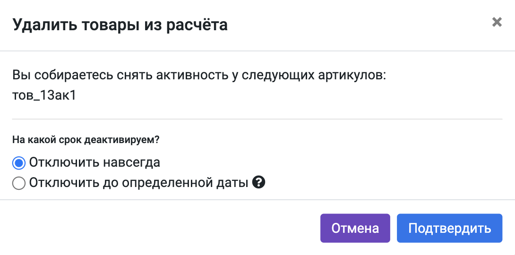Dismiss the delete items dialog via the cross
Viewport: 515px width, 255px height.
tap(497, 22)
